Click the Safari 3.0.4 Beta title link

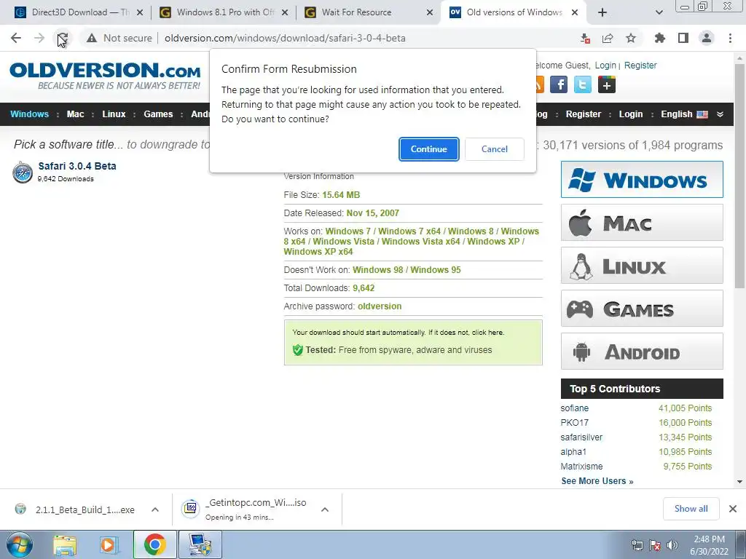pyautogui.click(x=77, y=166)
